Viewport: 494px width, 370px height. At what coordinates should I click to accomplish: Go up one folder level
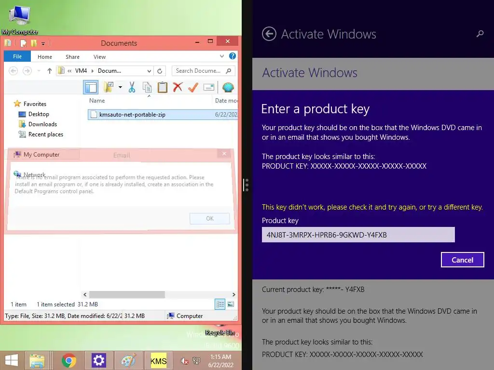pos(50,71)
